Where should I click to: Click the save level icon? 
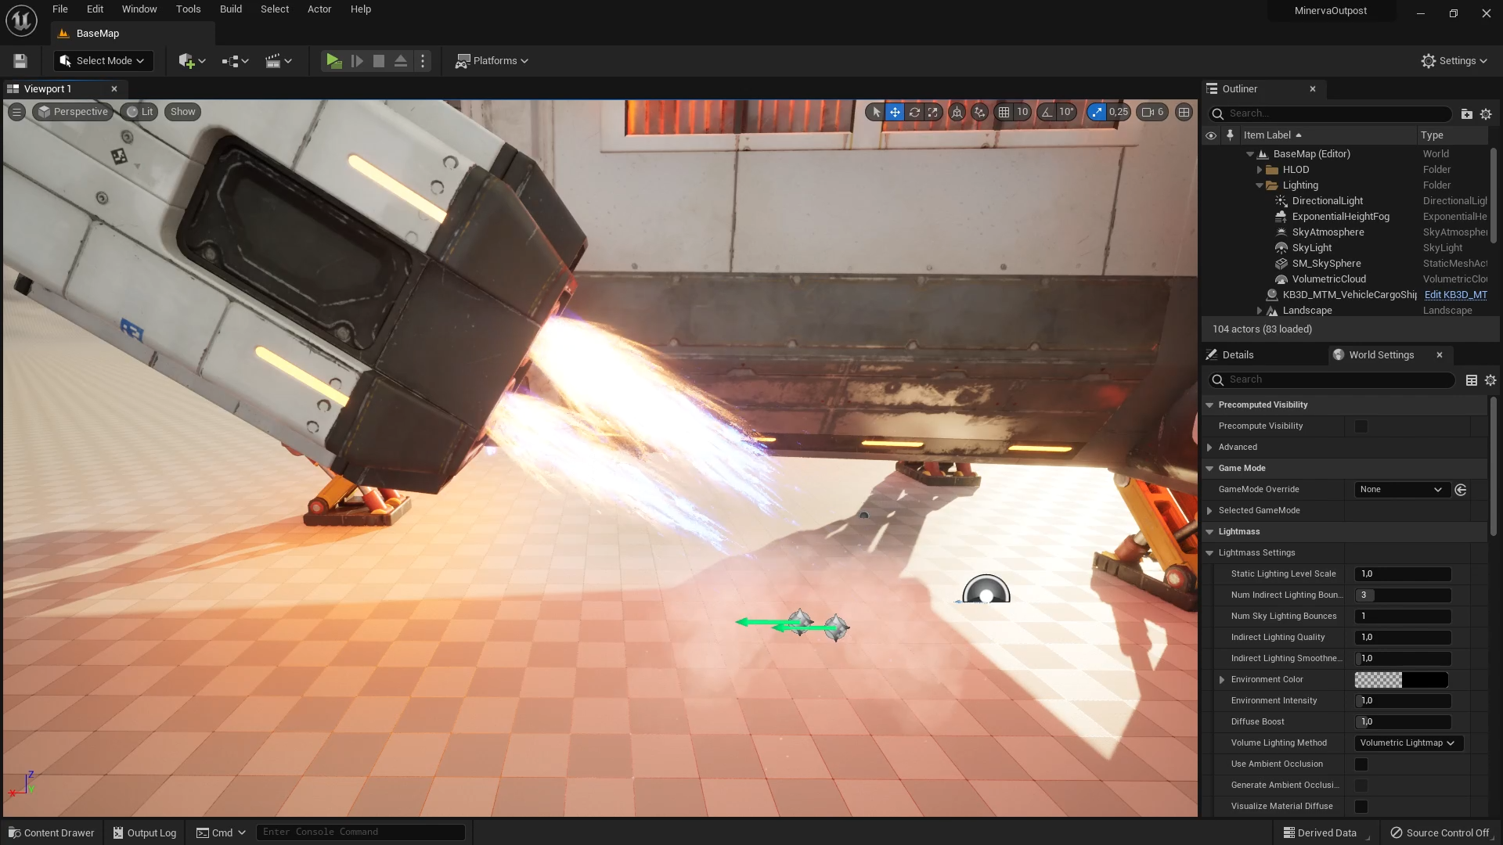[x=20, y=61]
